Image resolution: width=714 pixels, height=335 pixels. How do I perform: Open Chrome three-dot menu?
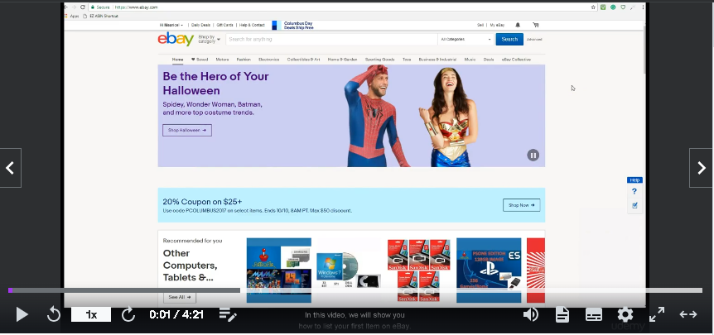coord(643,7)
